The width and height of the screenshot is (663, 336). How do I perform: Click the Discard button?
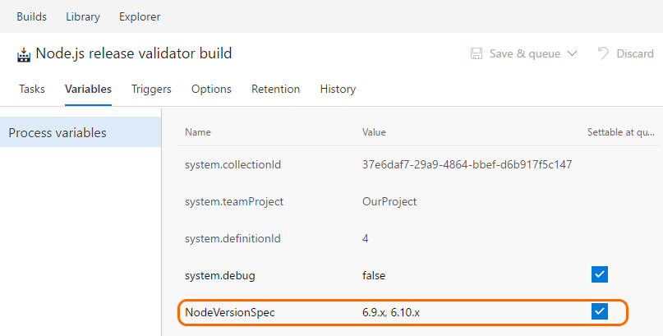[x=634, y=53]
